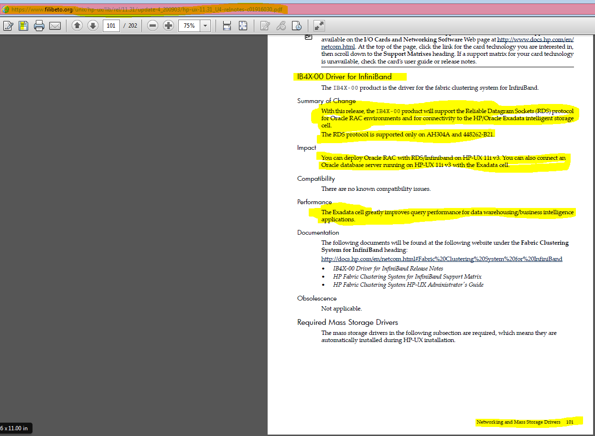
Task: Print the document using the printer icon
Action: (x=39, y=26)
